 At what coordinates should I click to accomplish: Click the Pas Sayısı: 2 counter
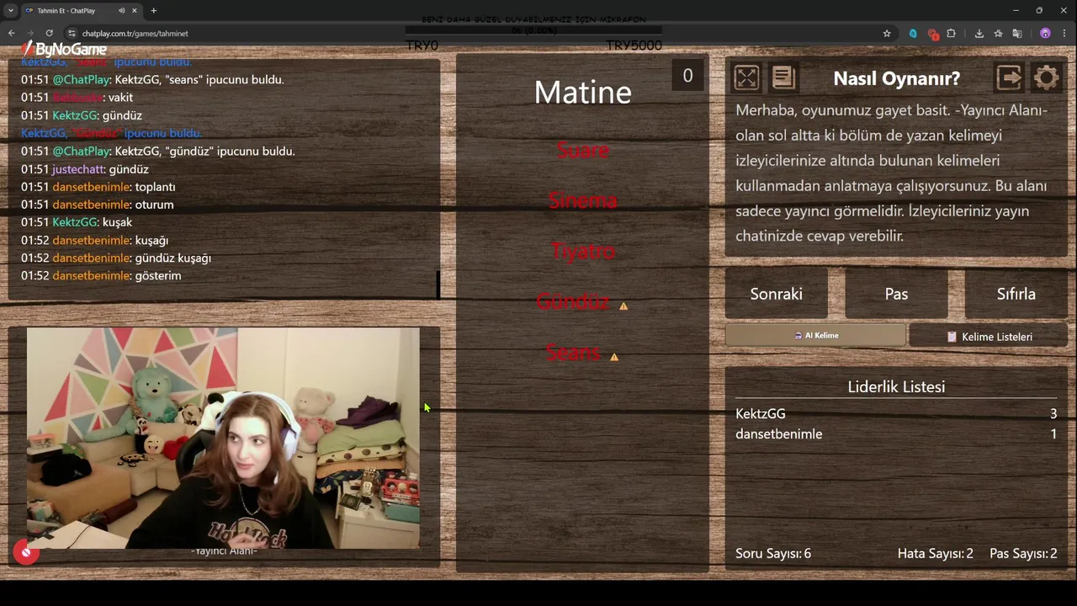[x=1023, y=554]
